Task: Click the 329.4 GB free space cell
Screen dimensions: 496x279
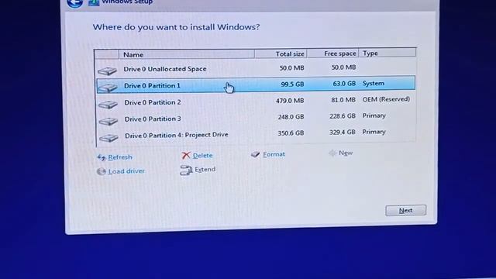Action: pyautogui.click(x=343, y=133)
